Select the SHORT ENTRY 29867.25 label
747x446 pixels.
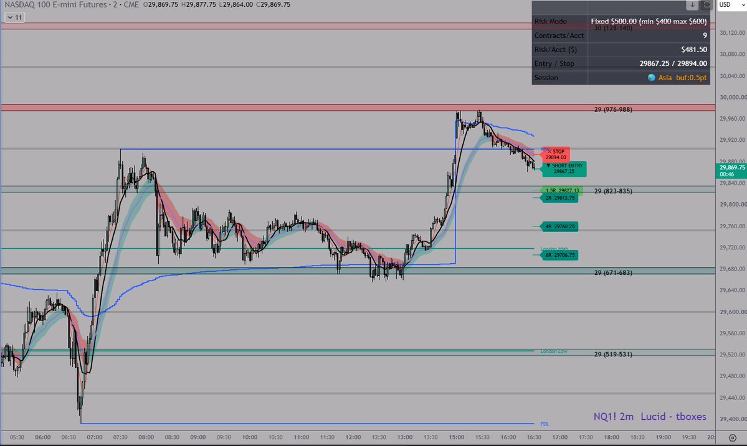[564, 169]
